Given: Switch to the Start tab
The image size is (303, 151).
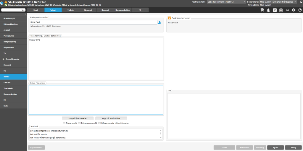Looking at the screenshot, I should pos(36,10).
